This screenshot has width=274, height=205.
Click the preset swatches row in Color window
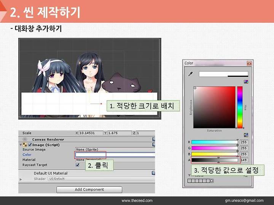tap(201, 181)
